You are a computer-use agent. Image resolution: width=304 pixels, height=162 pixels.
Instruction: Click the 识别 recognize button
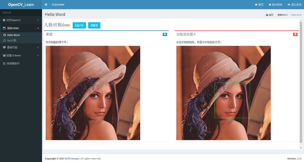tap(79, 25)
